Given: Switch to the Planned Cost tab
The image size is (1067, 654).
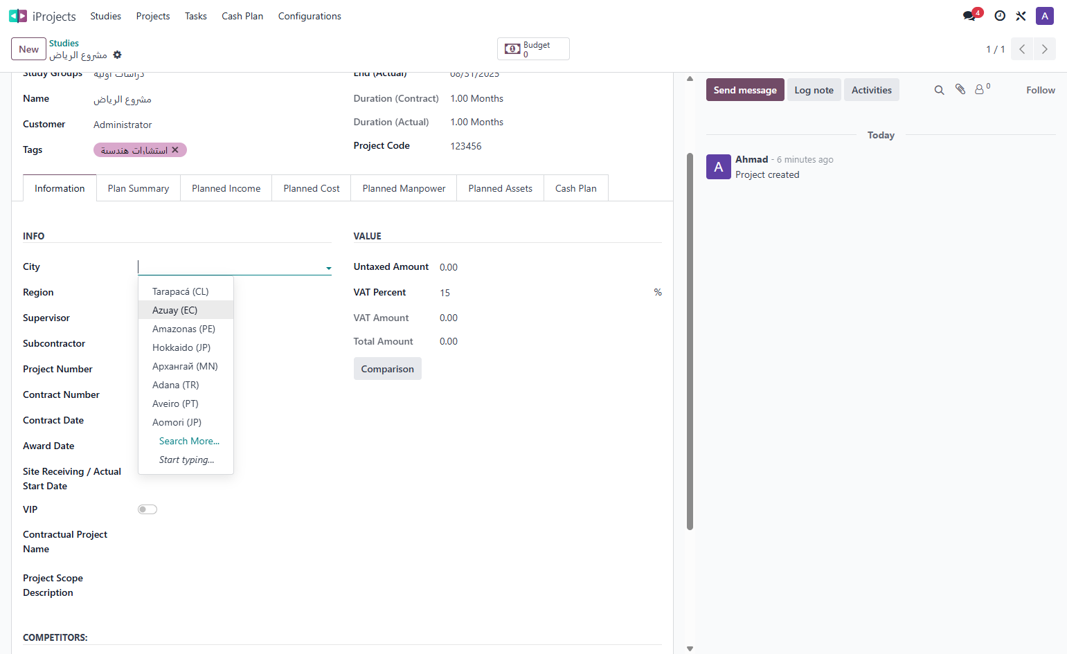Looking at the screenshot, I should click(x=312, y=188).
